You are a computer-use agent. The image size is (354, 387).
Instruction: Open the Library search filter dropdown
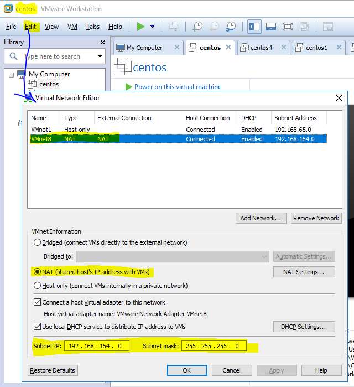pos(100,56)
